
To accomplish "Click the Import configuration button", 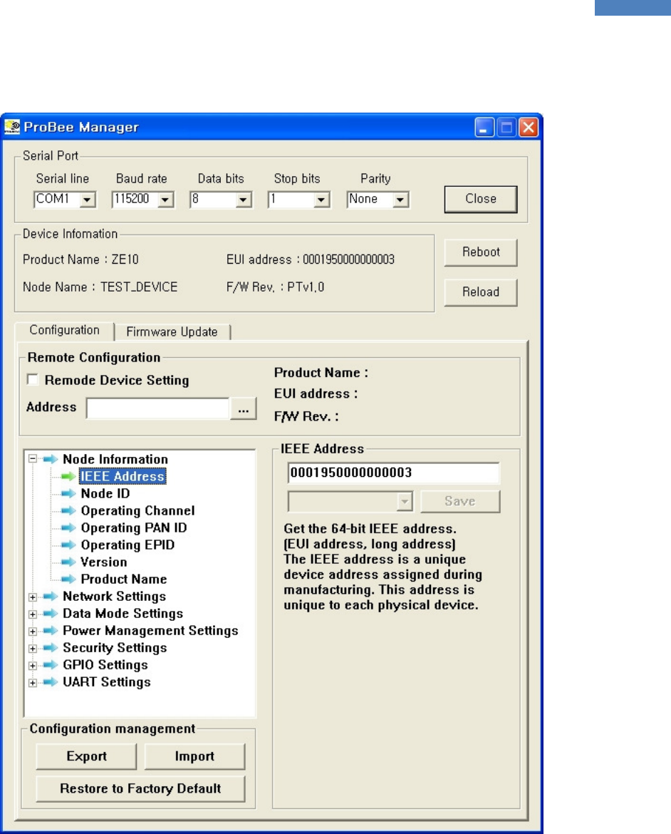I will pos(194,756).
